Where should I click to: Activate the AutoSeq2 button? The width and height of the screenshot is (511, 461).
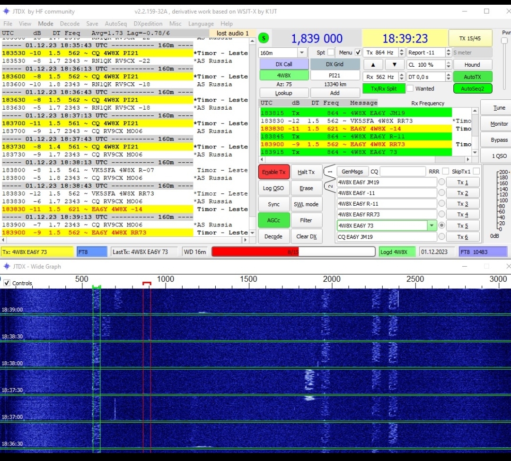click(x=472, y=88)
